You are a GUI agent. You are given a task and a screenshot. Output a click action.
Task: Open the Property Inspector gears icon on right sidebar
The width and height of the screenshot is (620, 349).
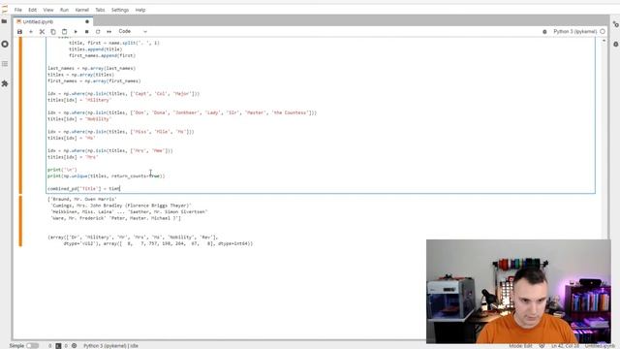tap(616, 24)
